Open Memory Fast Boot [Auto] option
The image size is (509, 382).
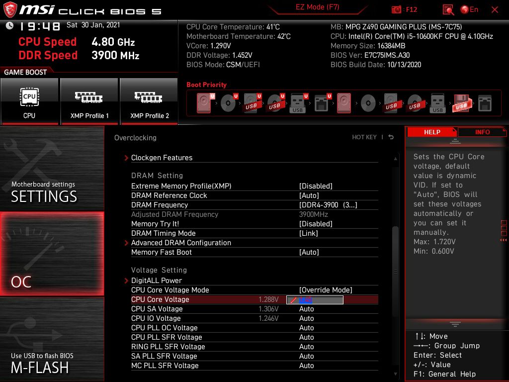(x=254, y=252)
